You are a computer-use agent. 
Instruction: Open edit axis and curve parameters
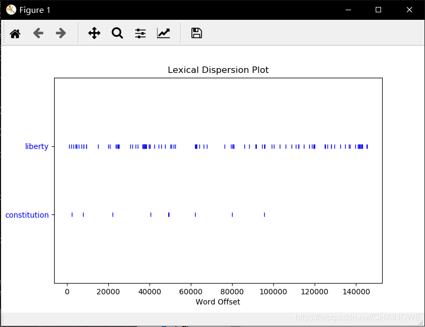coord(163,33)
